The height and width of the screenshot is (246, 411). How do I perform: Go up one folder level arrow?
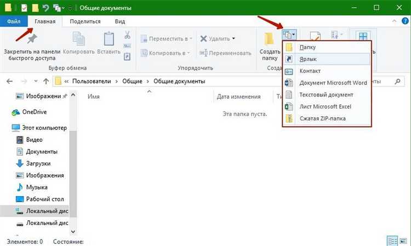click(46, 81)
